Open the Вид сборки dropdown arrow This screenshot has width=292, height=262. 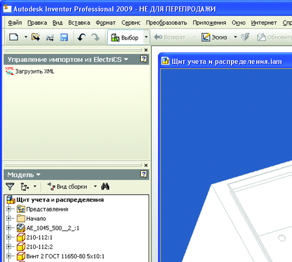pyautogui.click(x=95, y=186)
